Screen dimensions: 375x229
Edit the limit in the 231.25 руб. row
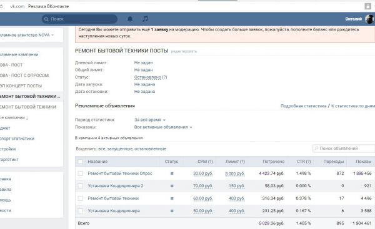[x=236, y=211]
